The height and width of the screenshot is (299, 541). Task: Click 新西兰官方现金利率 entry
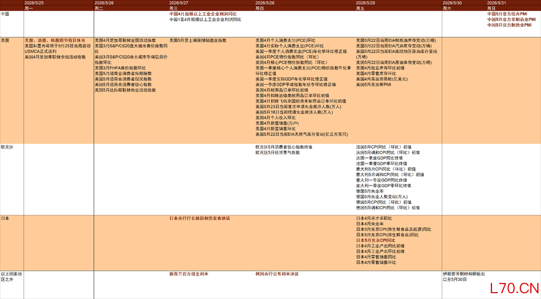pos(189,274)
